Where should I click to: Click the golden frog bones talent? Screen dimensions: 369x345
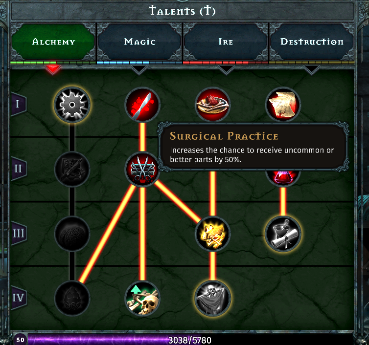(x=213, y=234)
